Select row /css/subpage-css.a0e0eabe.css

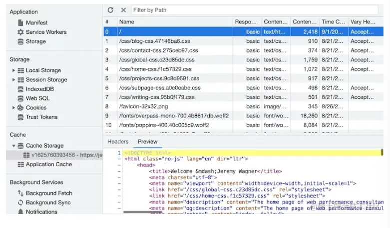point(243,88)
